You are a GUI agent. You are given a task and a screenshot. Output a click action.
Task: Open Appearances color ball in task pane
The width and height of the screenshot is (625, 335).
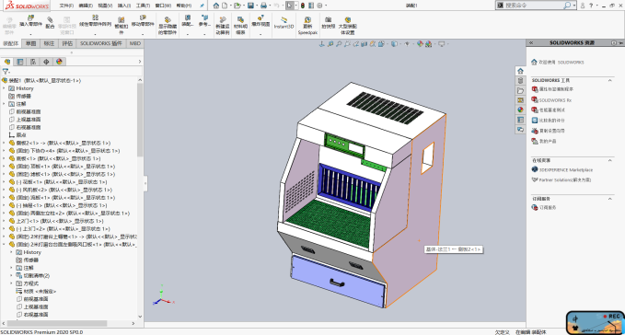520,110
